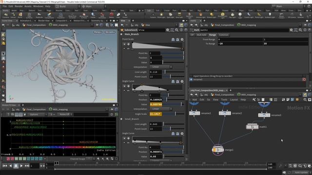
Task: Adjust the Angle Scale slider
Action: [x=173, y=114]
